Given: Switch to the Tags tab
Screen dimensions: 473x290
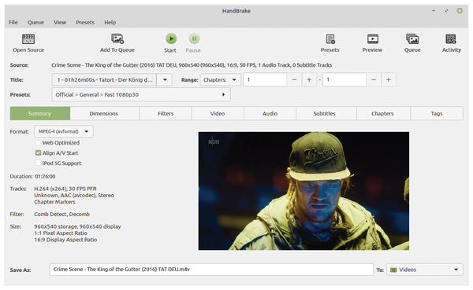Looking at the screenshot, I should pyautogui.click(x=437, y=113).
